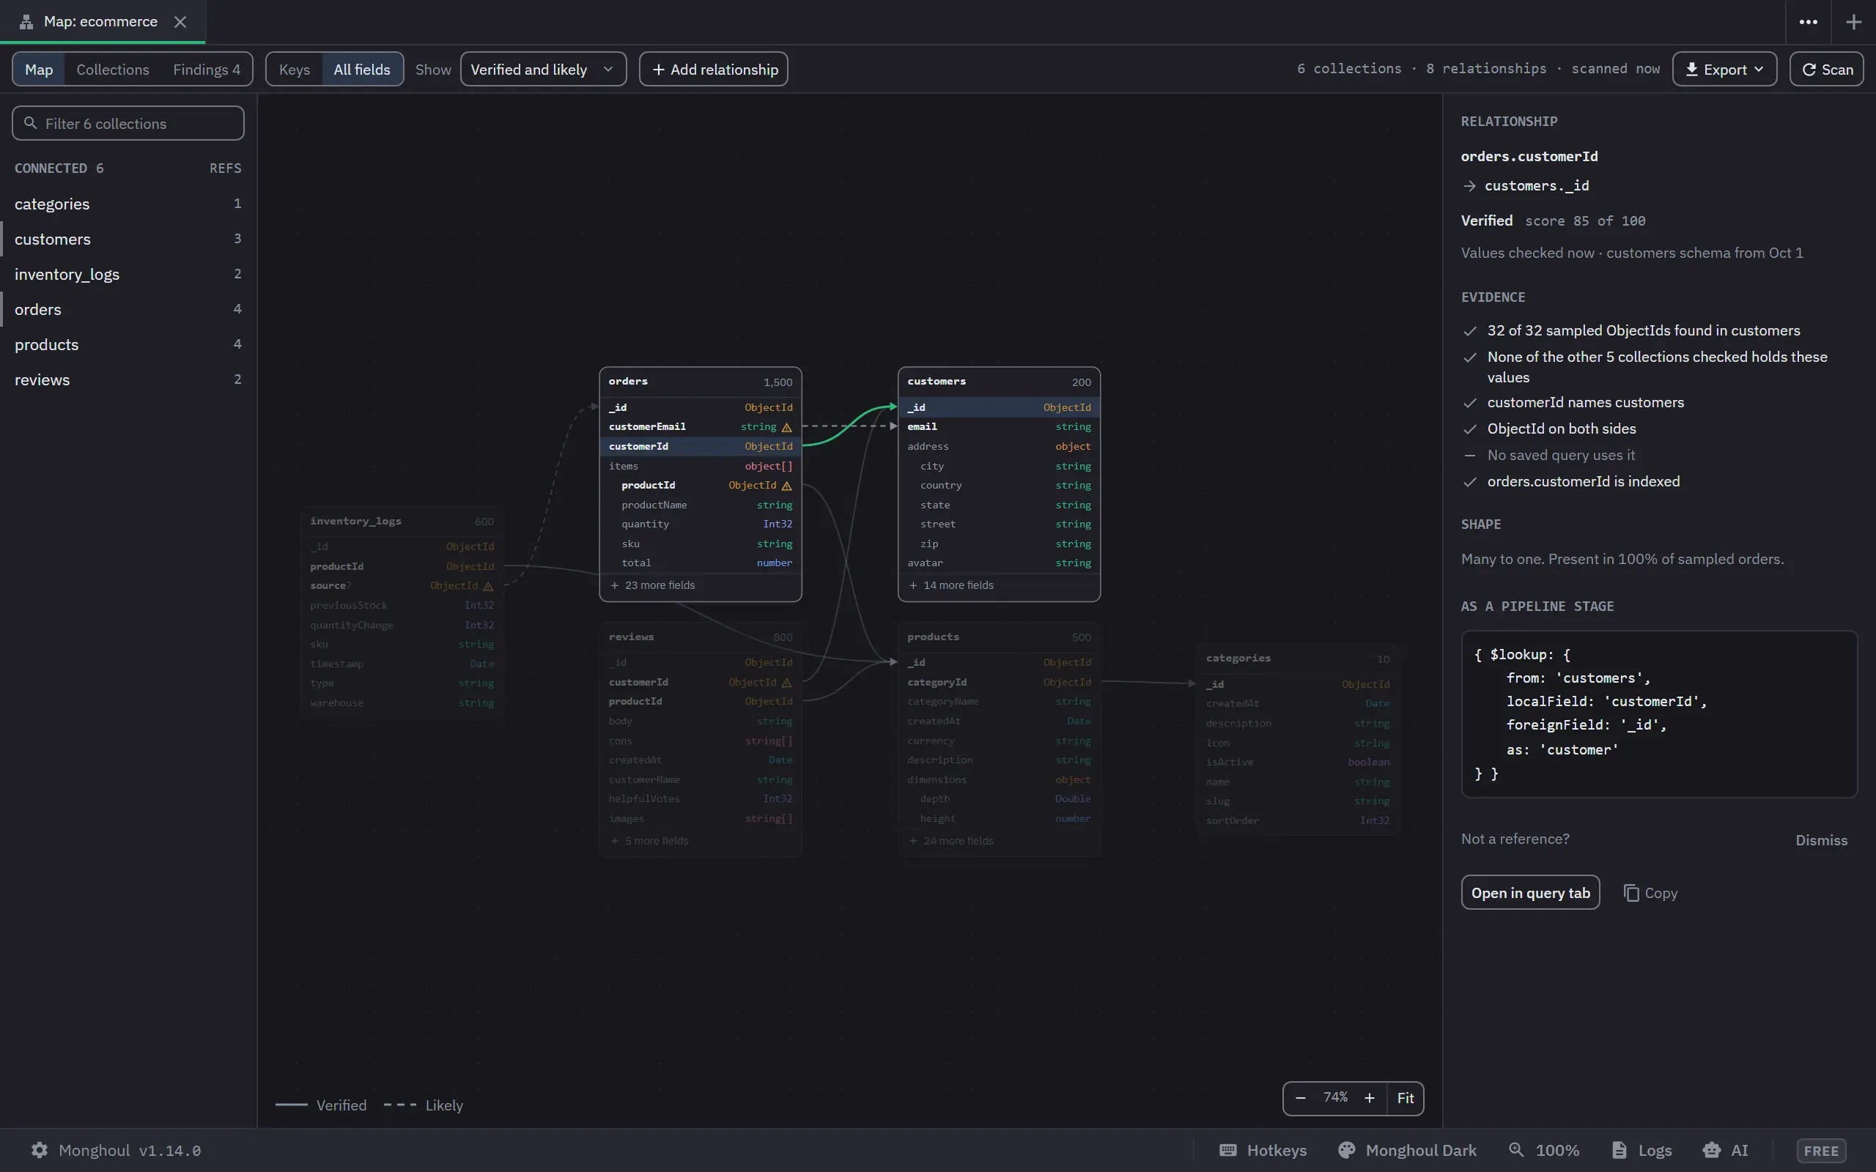
Task: Switch field view to All fields
Action: (362, 69)
